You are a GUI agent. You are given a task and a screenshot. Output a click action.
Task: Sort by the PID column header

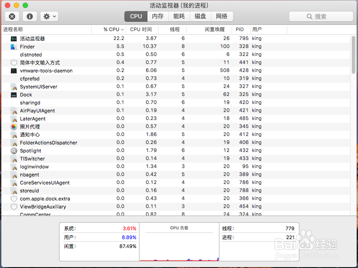[x=241, y=29]
